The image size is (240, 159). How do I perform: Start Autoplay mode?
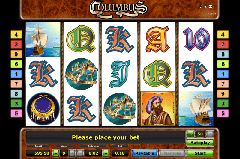coord(200,143)
